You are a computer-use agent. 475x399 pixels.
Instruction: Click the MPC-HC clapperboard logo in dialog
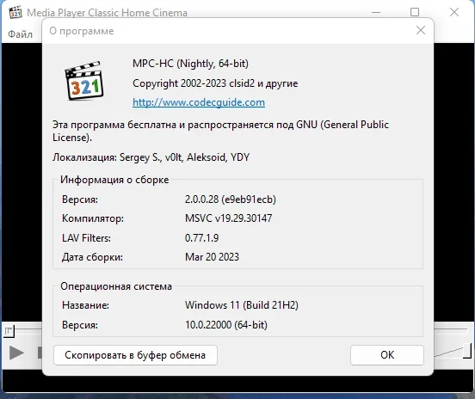[84, 81]
